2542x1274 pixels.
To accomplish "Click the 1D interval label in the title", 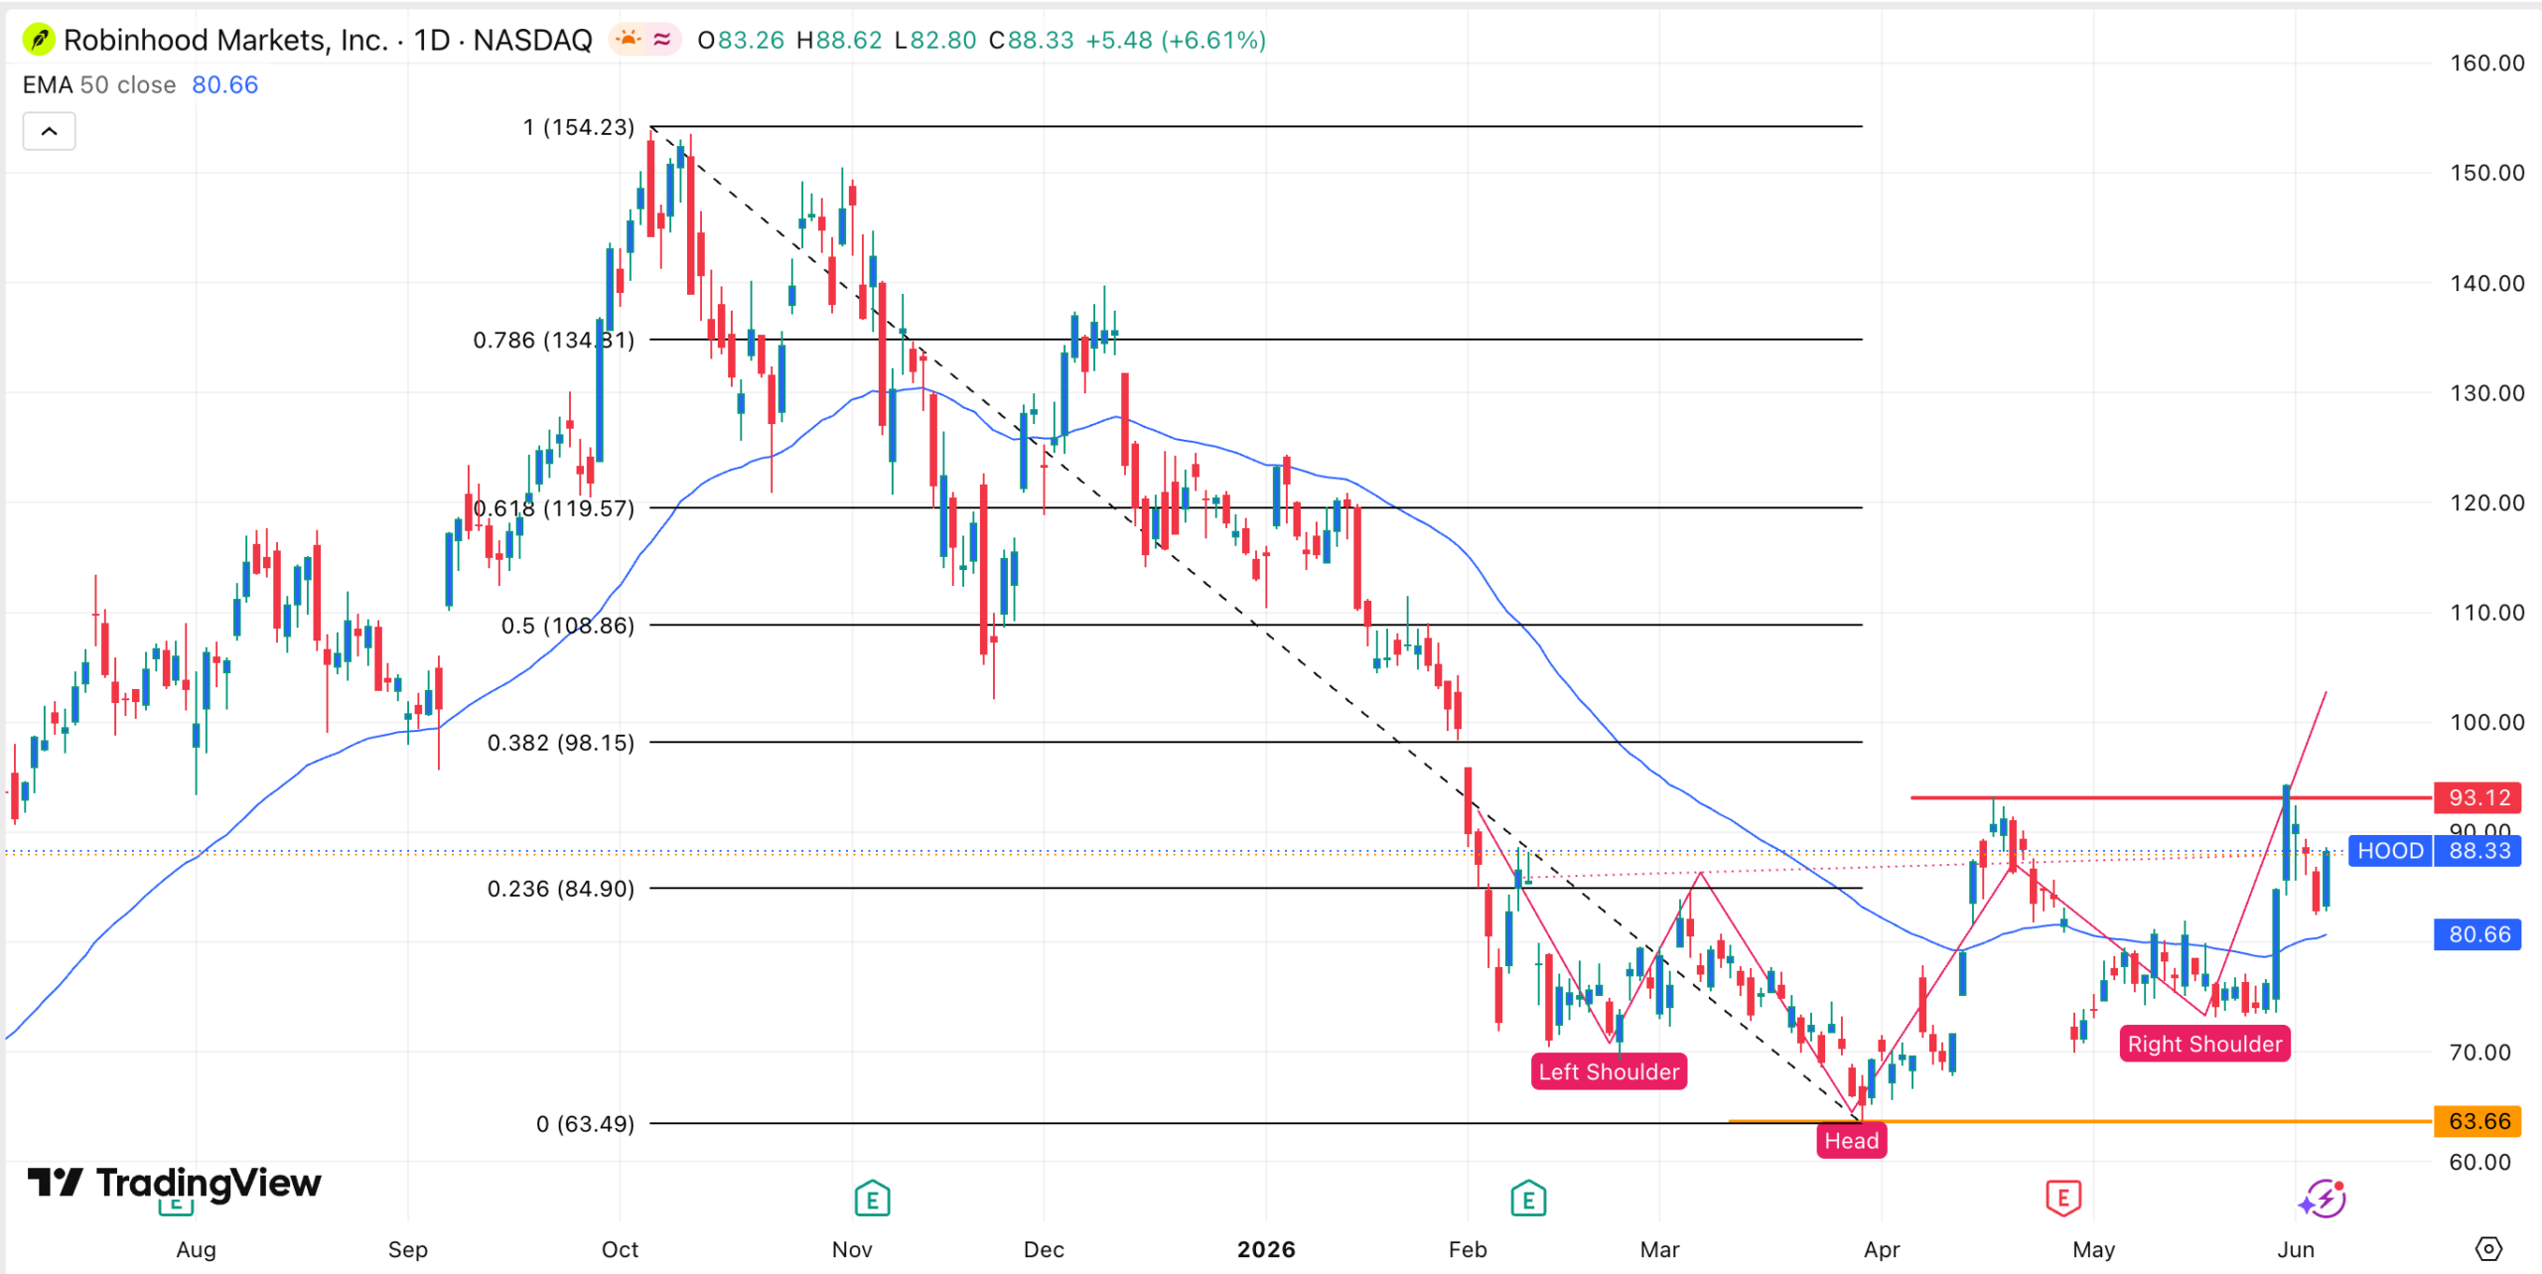I will tap(433, 40).
